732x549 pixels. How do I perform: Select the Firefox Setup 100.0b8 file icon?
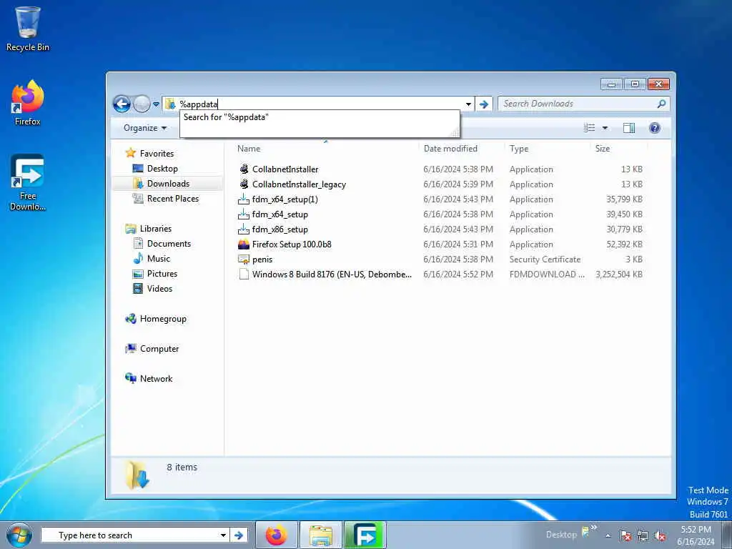click(x=244, y=244)
